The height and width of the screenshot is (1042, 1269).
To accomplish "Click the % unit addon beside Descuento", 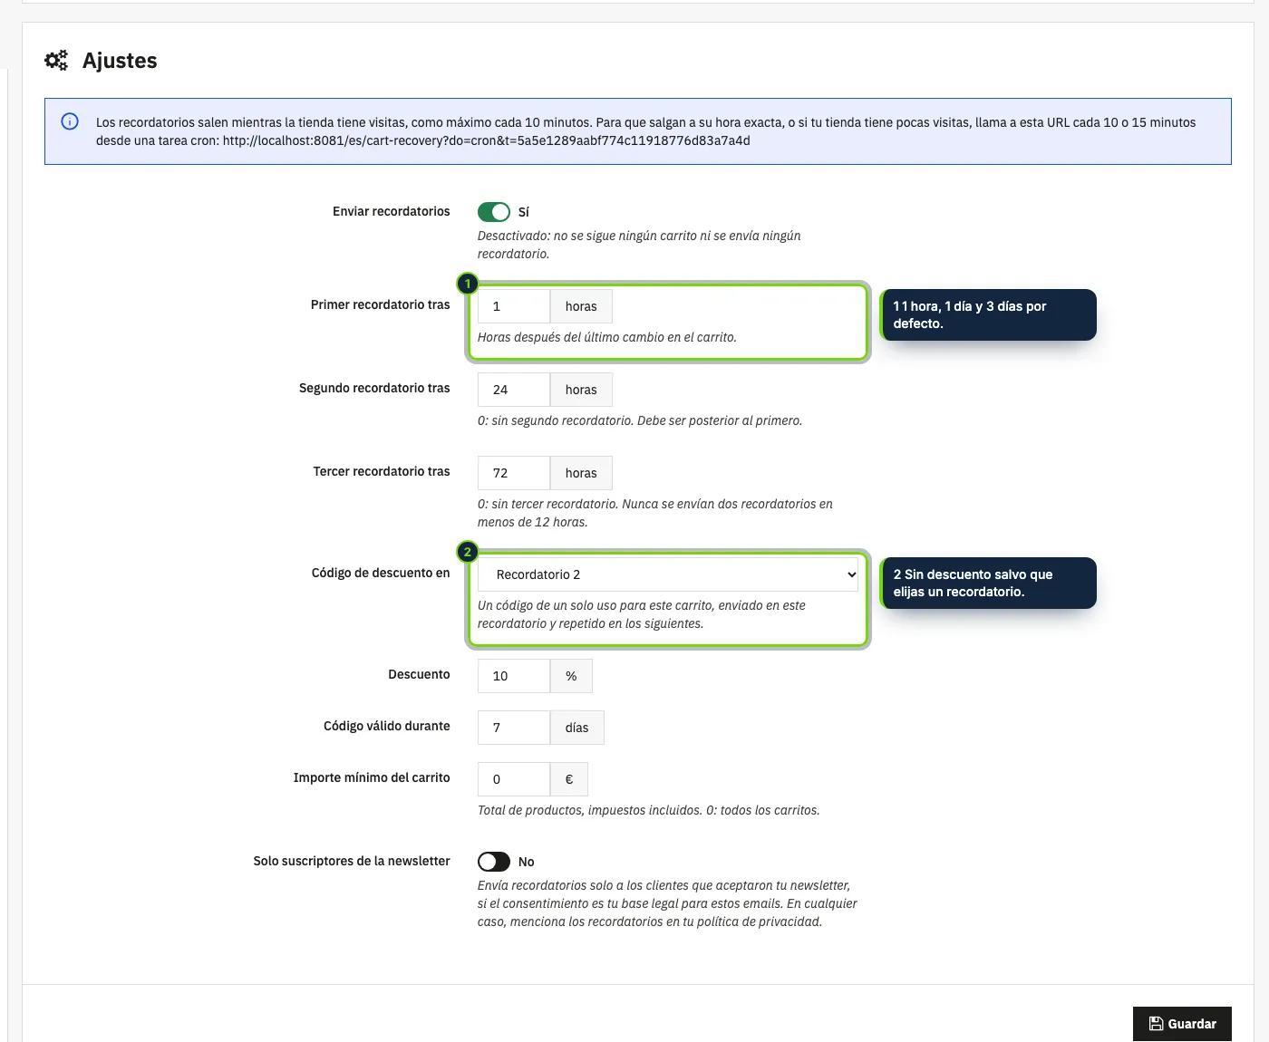I will tap(571, 676).
